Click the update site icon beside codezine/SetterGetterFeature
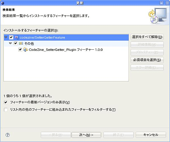 [x=17, y=37]
